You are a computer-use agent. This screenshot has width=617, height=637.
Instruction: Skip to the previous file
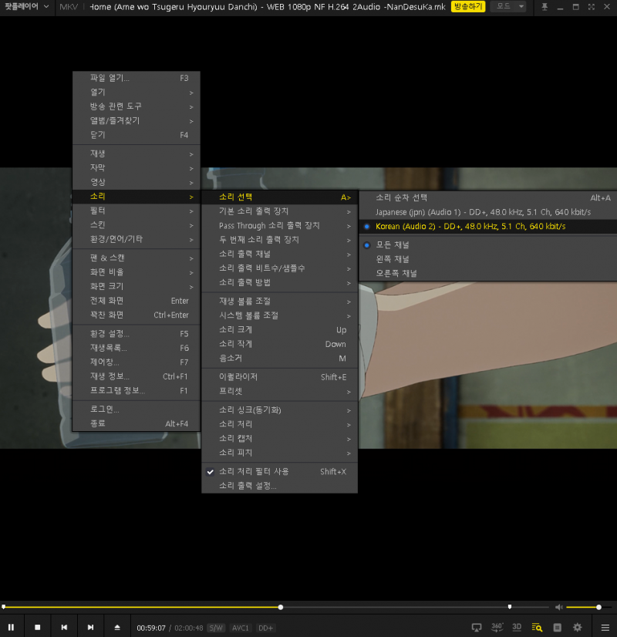[x=64, y=627]
